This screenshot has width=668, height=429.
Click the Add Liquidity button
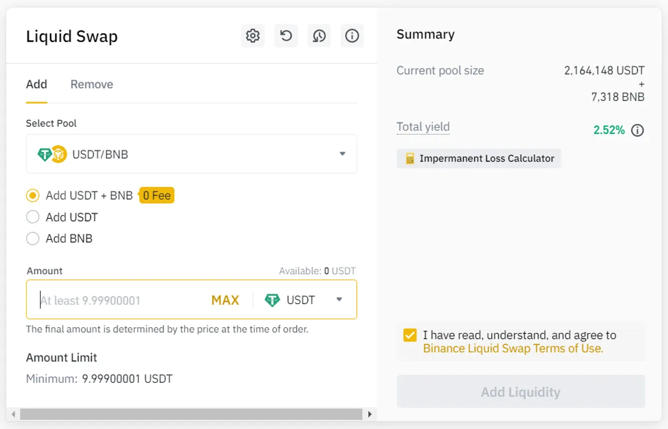pyautogui.click(x=520, y=392)
